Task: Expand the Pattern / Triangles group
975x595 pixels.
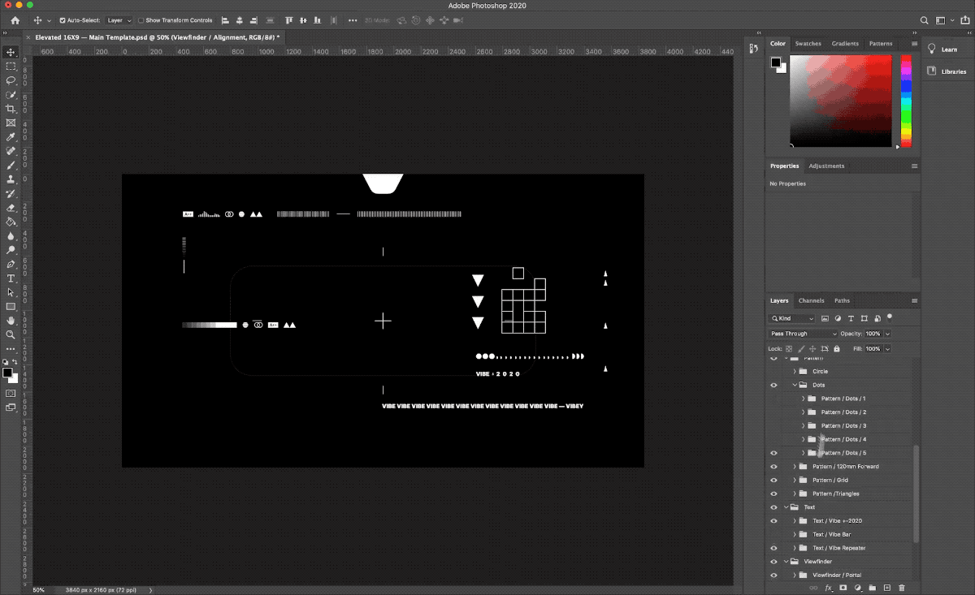Action: coord(795,494)
